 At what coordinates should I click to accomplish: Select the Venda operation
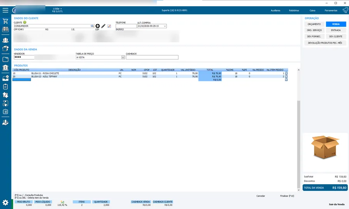pyautogui.click(x=336, y=24)
